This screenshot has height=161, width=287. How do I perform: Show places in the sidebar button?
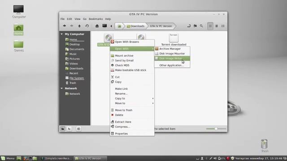coord(63,129)
